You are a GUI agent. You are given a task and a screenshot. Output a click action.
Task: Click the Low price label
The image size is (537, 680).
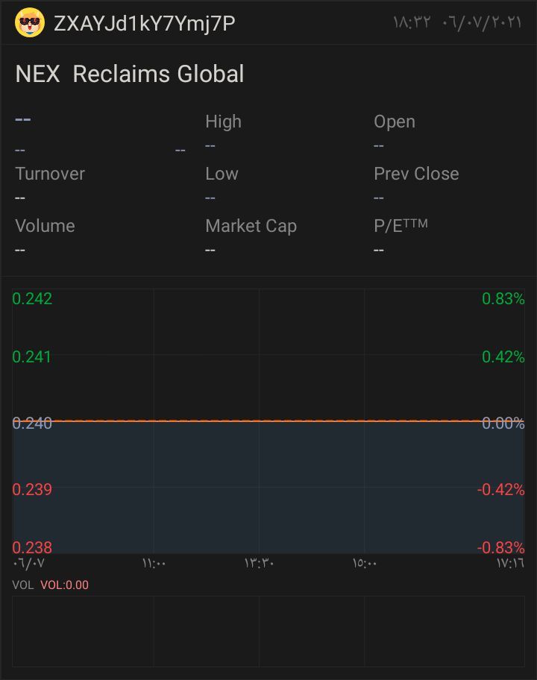[x=222, y=174]
